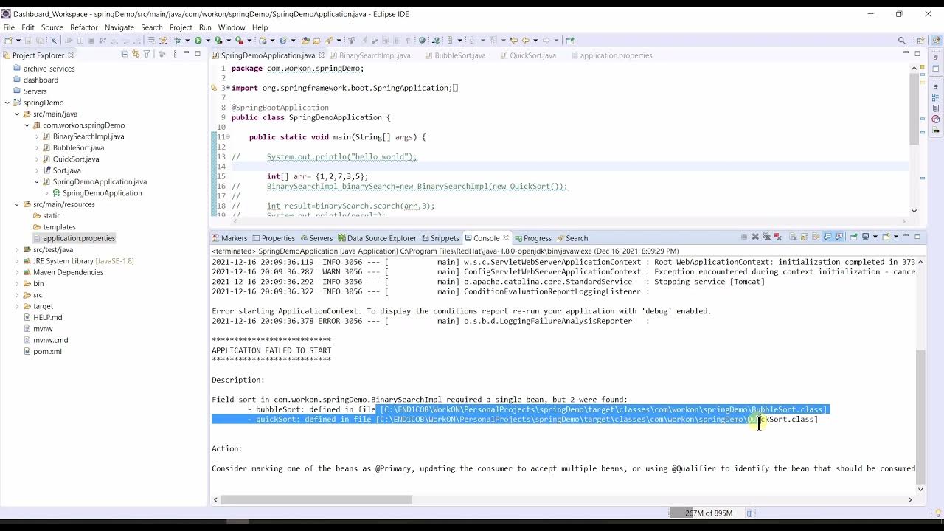Screen dimensions: 944x531
Task: Click the Open Perspective icon at top right
Action: coord(920,41)
